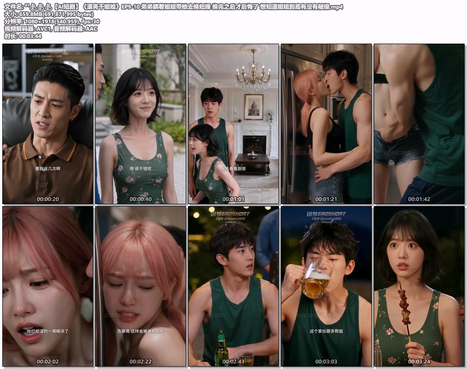Select the thumbnail at timestamp 00:00:40
Viewport: 467px width, 369px height.
(141, 124)
